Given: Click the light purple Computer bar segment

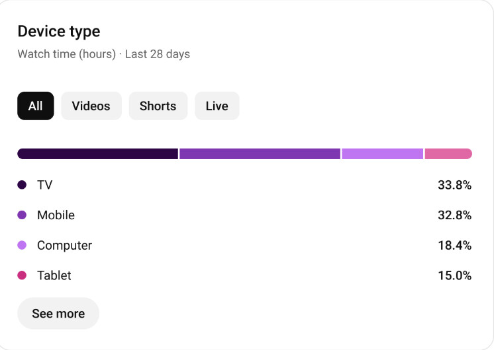Looking at the screenshot, I should click(x=382, y=154).
